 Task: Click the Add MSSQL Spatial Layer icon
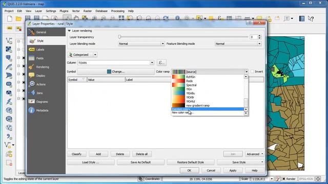[x=9, y=75]
